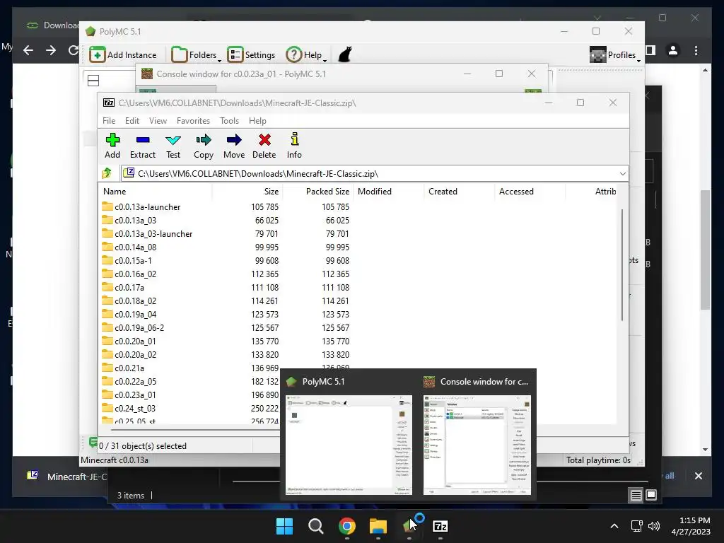
Task: Open the 7-Zip Favorites menu
Action: [x=193, y=120]
